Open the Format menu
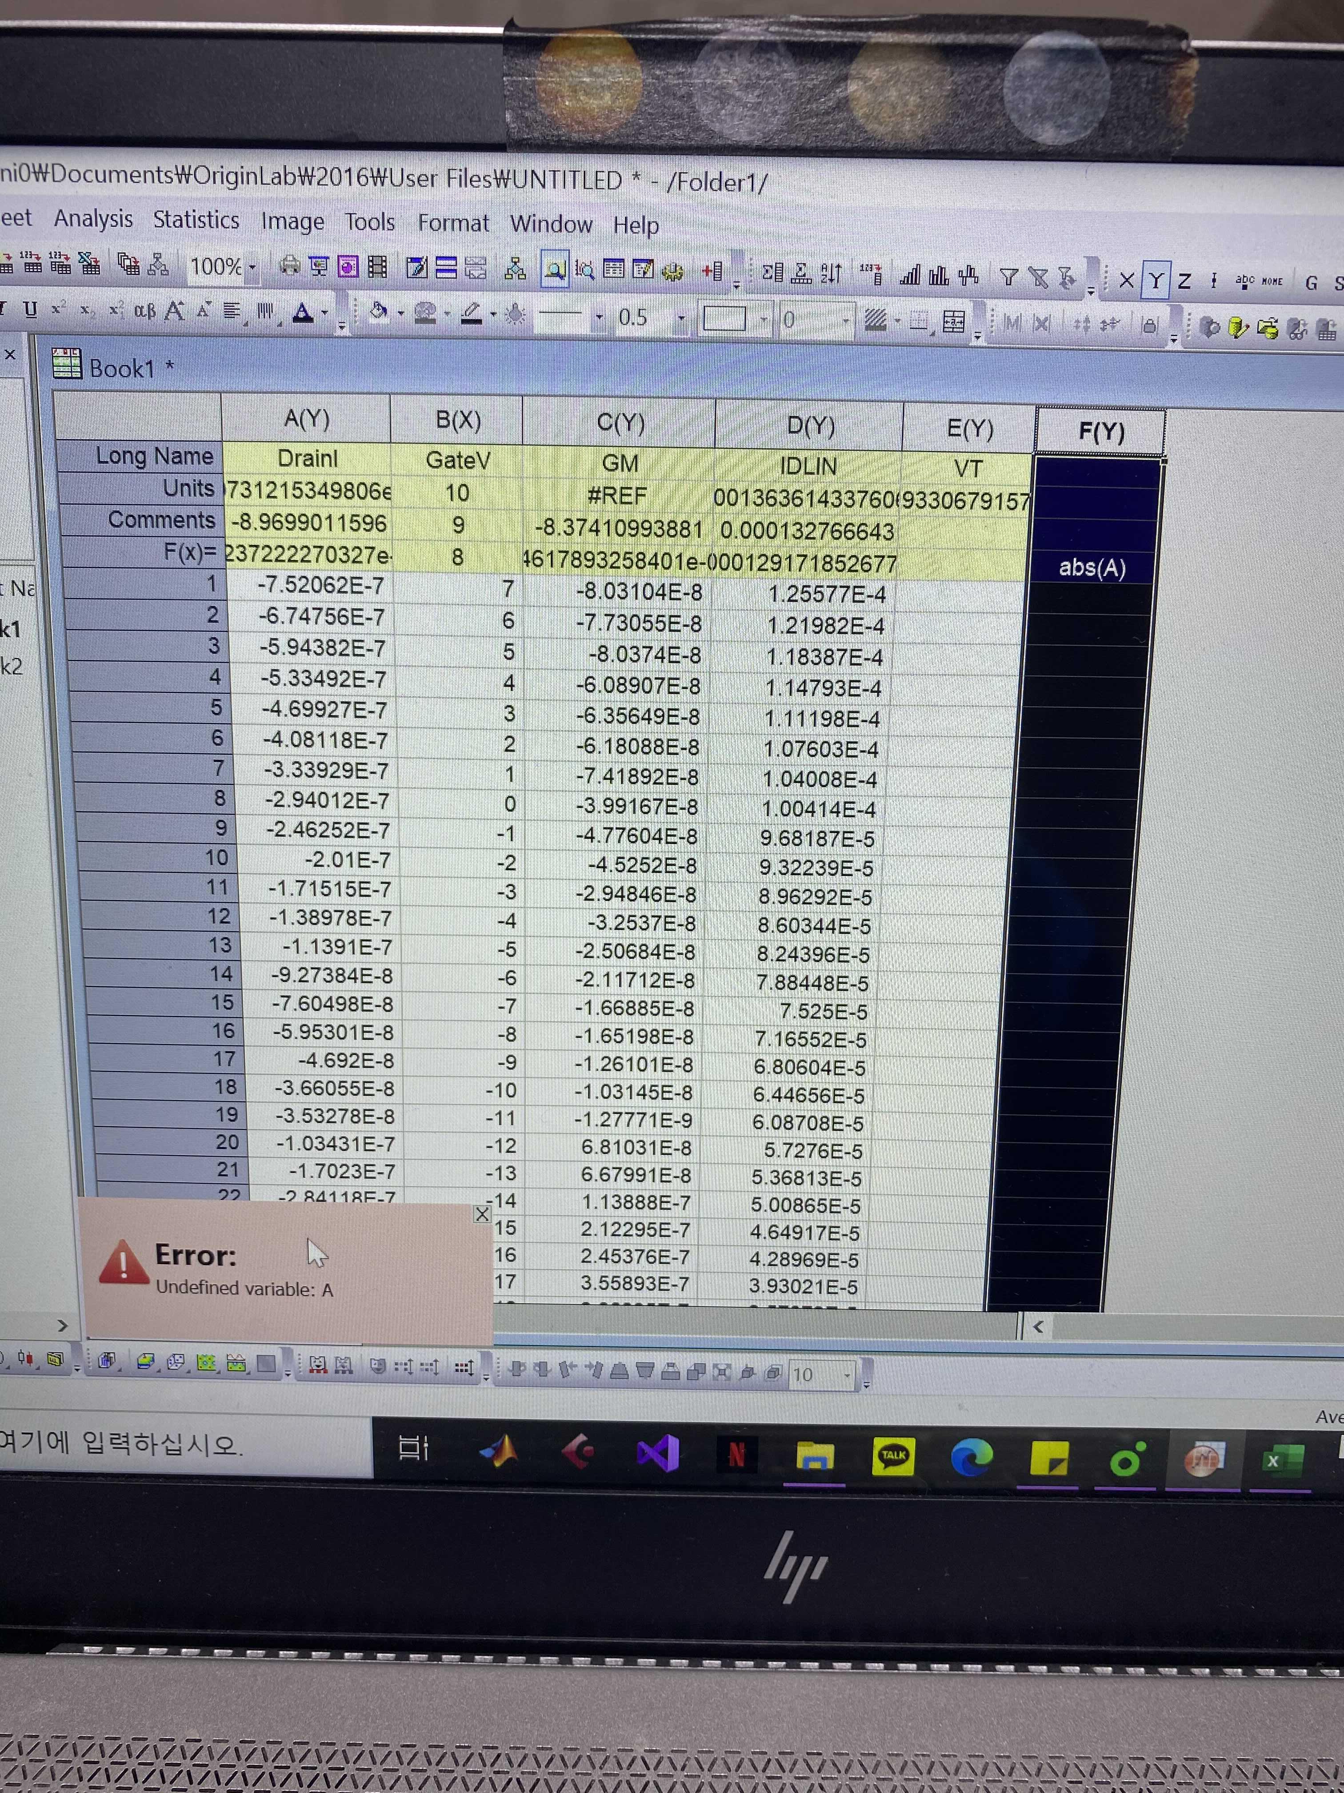Viewport: 1344px width, 1793px height. [453, 224]
